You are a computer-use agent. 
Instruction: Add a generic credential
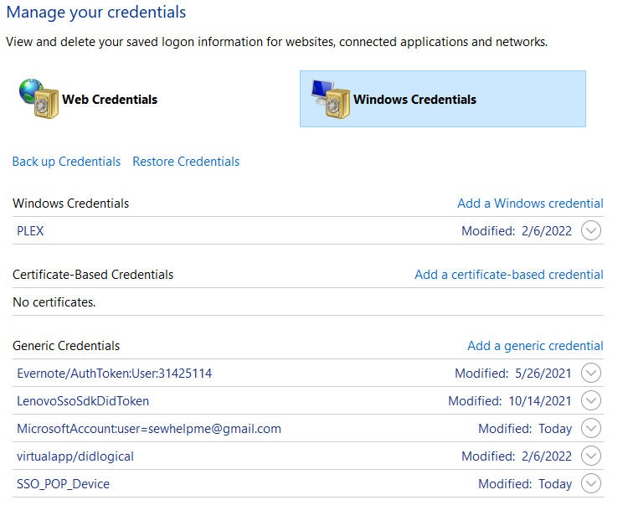(x=535, y=346)
